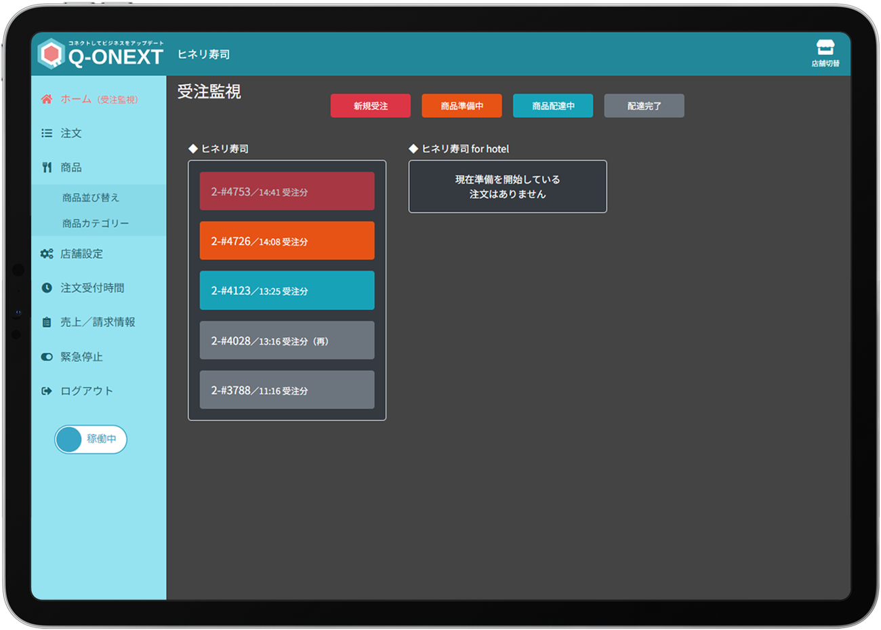The height and width of the screenshot is (630, 881).
Task: Click the 緊急停止 emergency stop toggle icon
Action: point(46,357)
